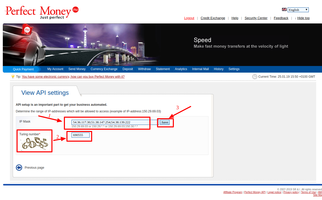Open the Affiliate Program footer link
Screen dimensions: 322x200
(x=233, y=192)
